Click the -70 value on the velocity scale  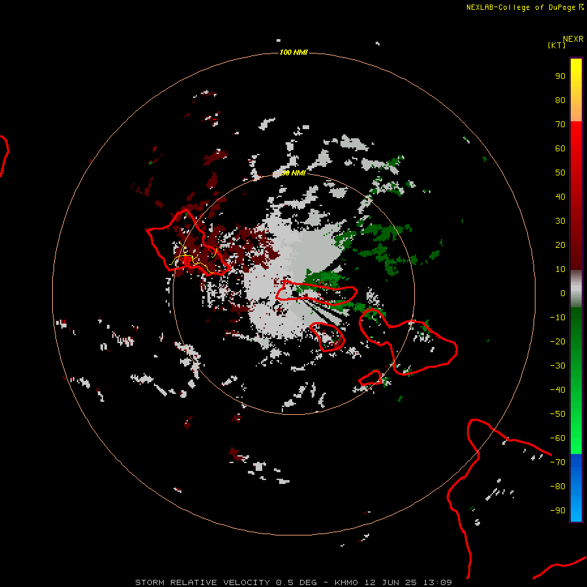(x=558, y=462)
